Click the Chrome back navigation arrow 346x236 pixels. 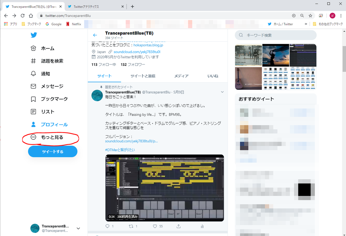click(6, 16)
